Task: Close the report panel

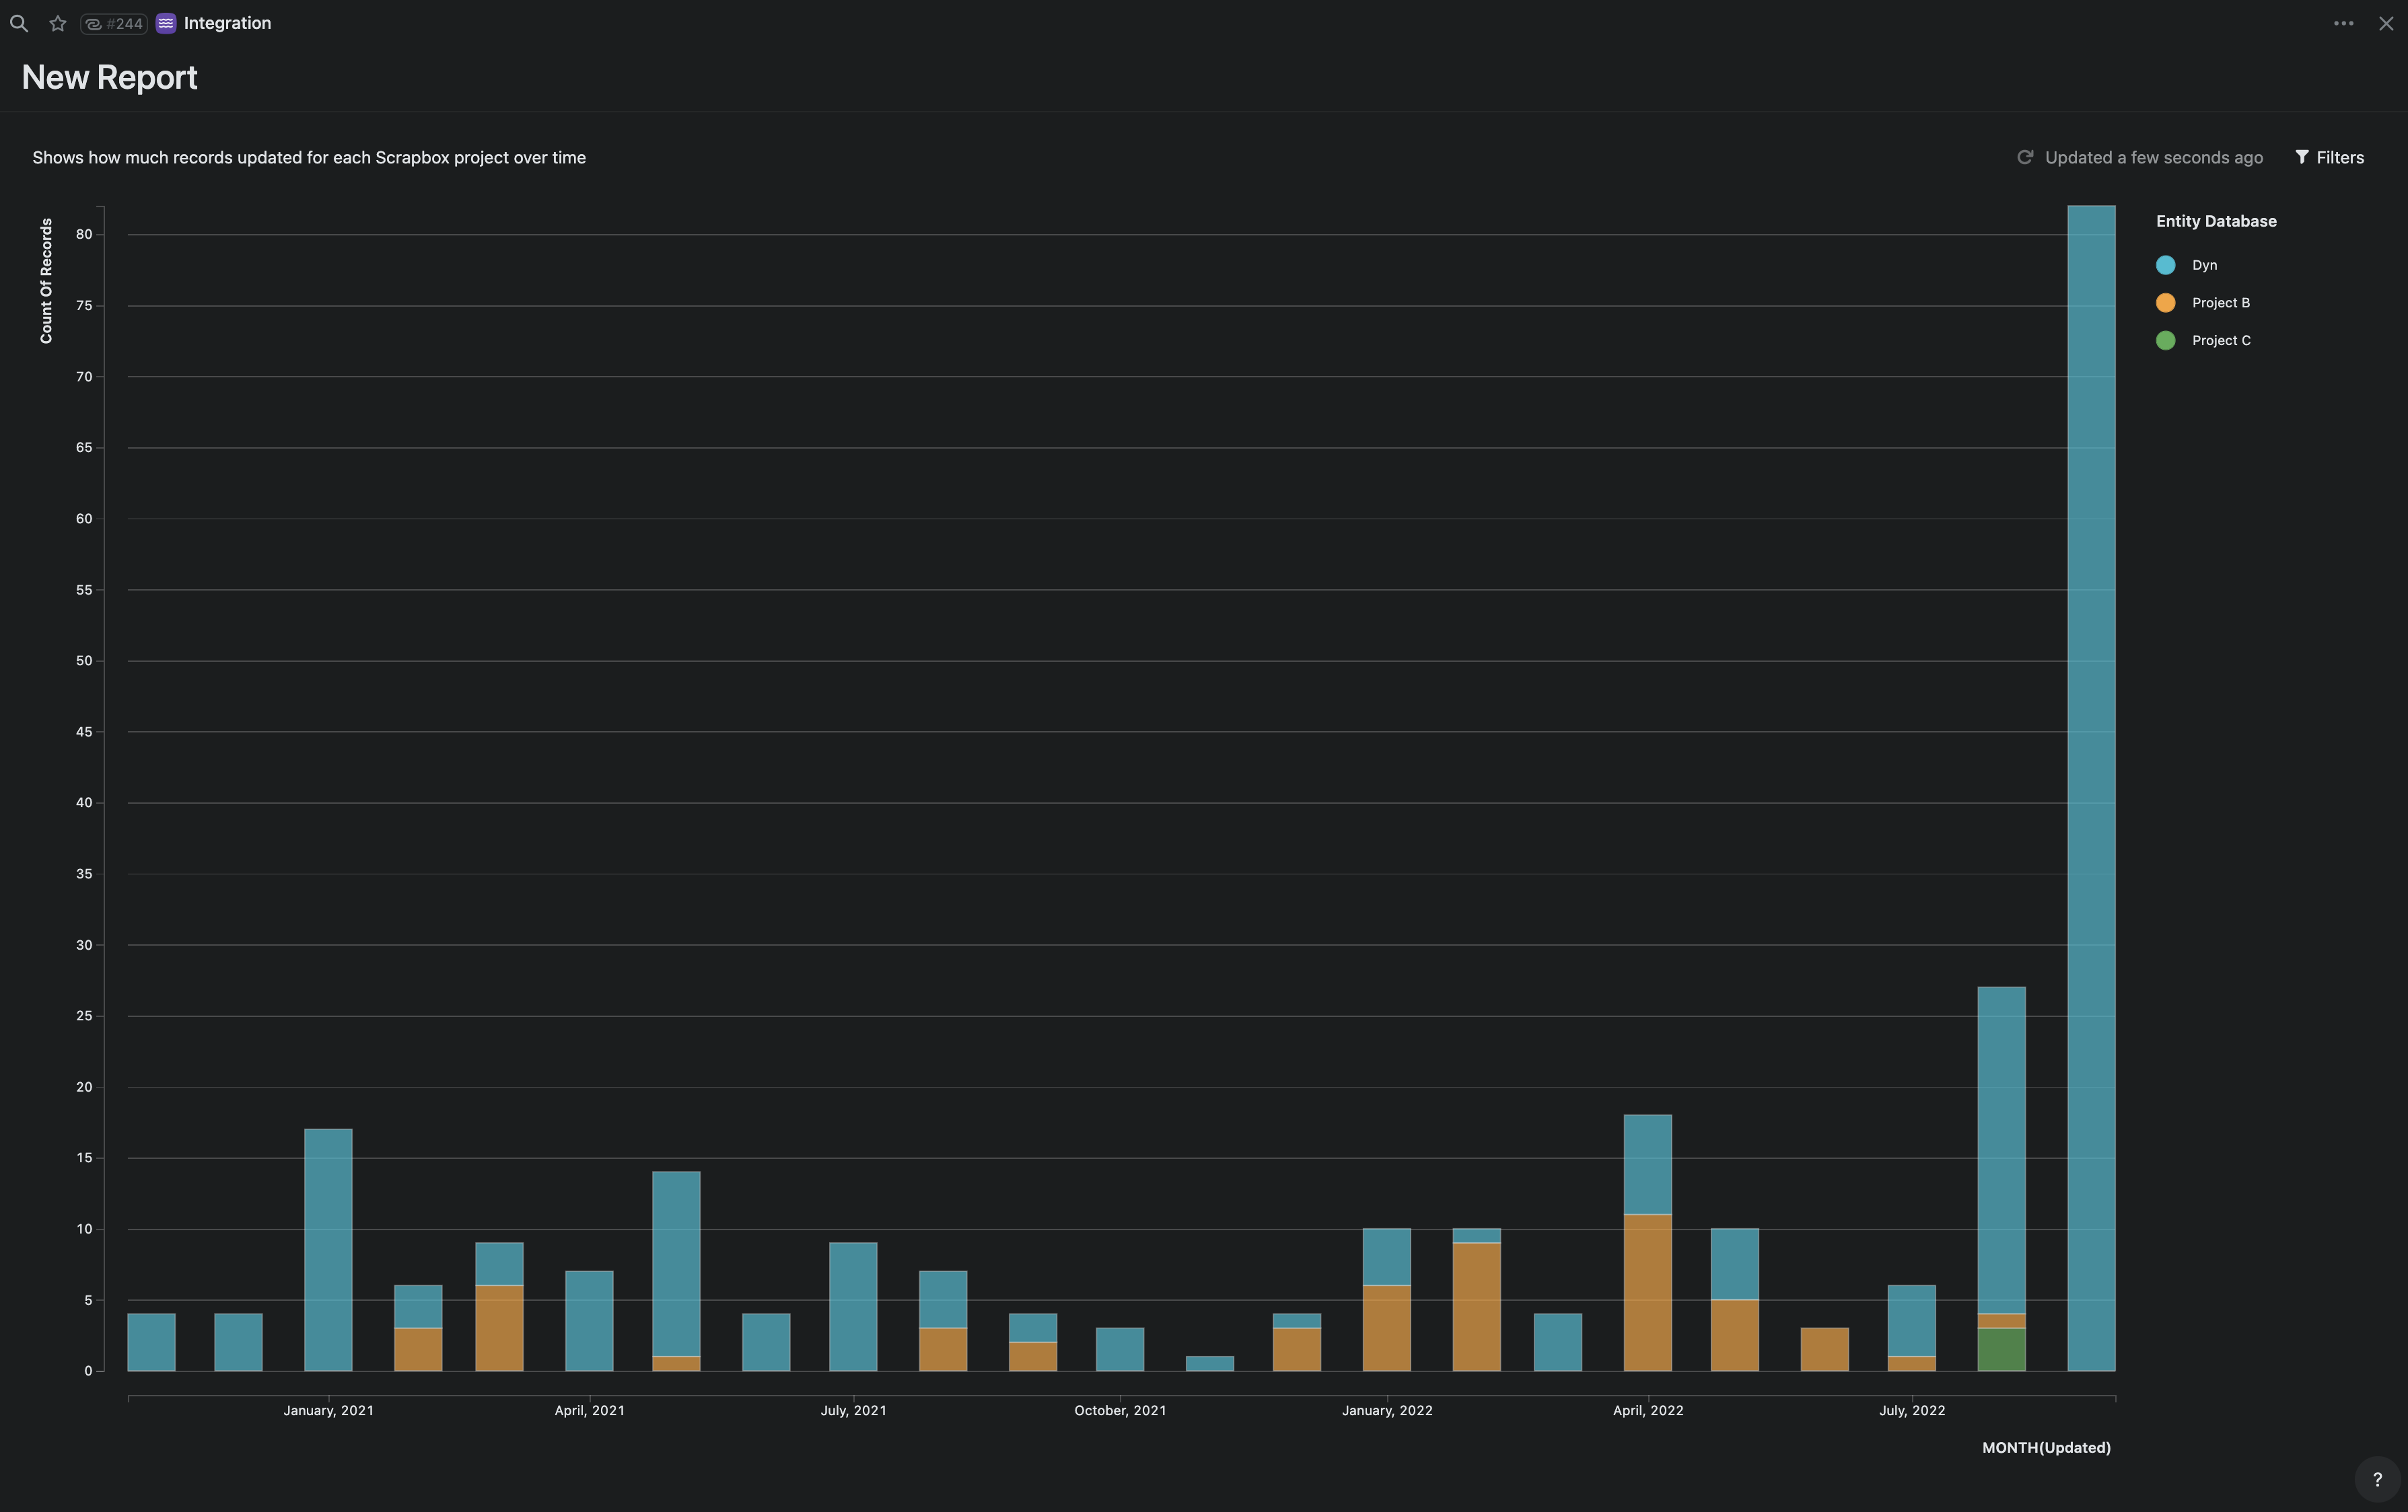Action: [x=2386, y=23]
